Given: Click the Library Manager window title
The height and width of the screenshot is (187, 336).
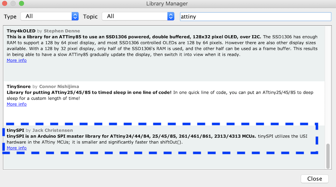Looking at the screenshot, I should point(167,4).
